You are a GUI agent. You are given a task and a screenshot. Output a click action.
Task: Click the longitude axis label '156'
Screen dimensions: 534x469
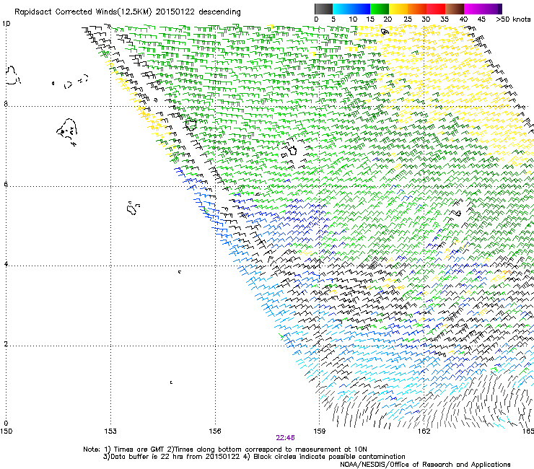pyautogui.click(x=215, y=431)
